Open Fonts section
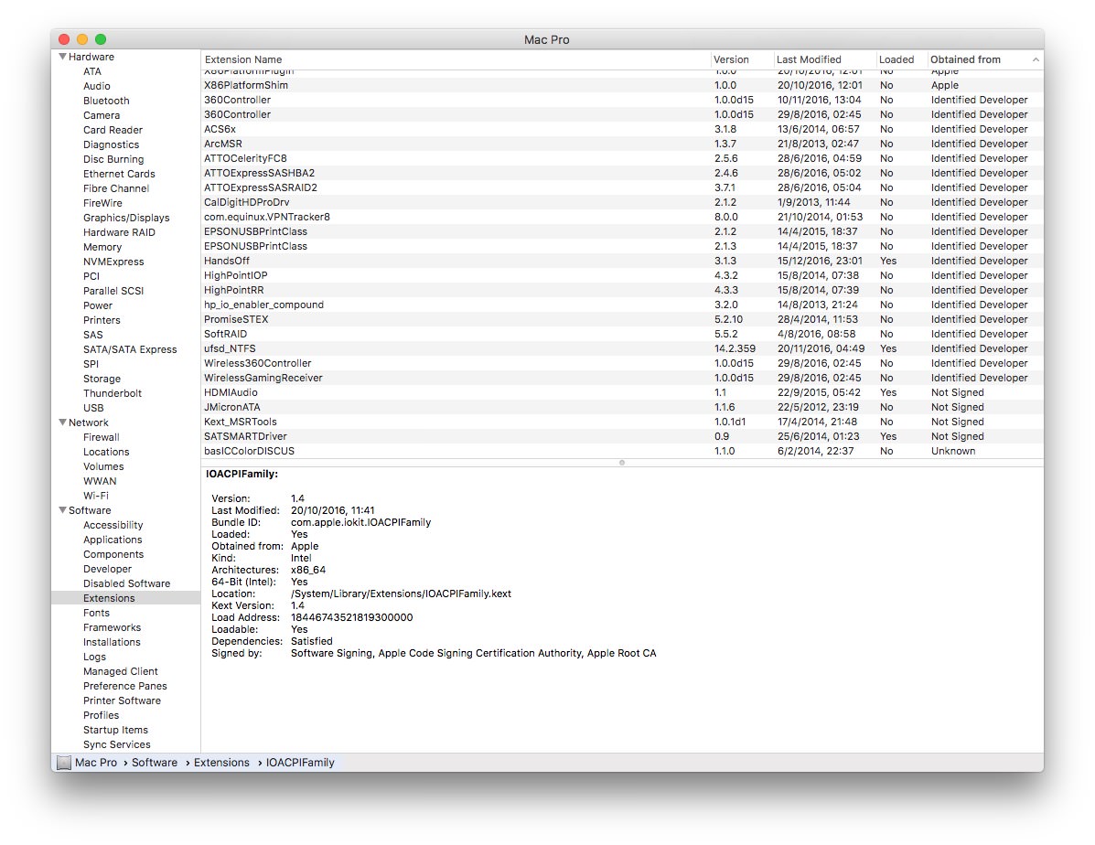Viewport: 1095px width, 845px height. tap(96, 613)
